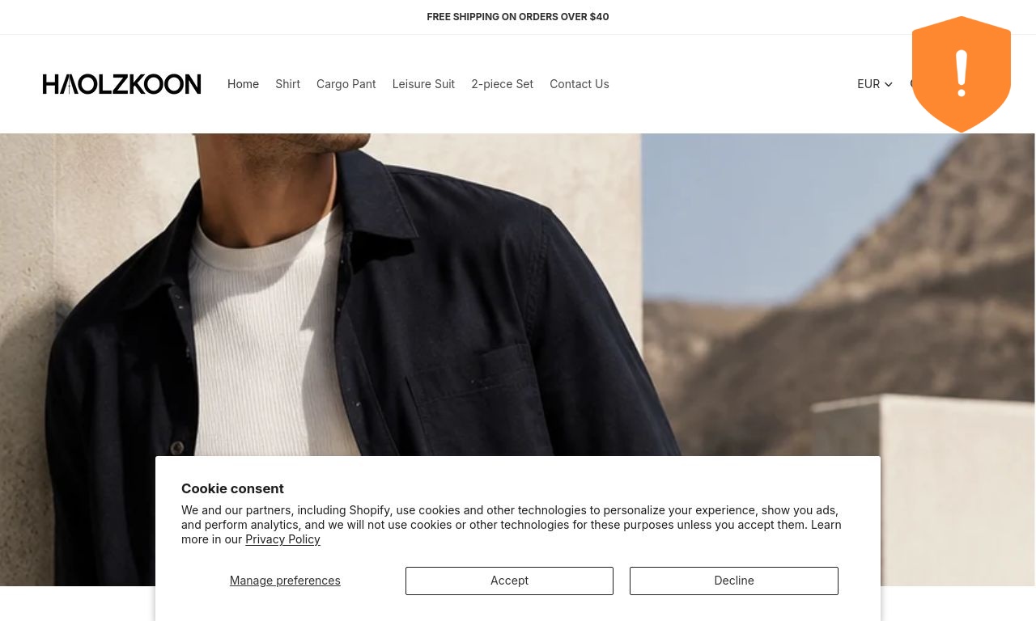Click the orange shield warning icon
1036x621 pixels.
pyautogui.click(x=961, y=74)
